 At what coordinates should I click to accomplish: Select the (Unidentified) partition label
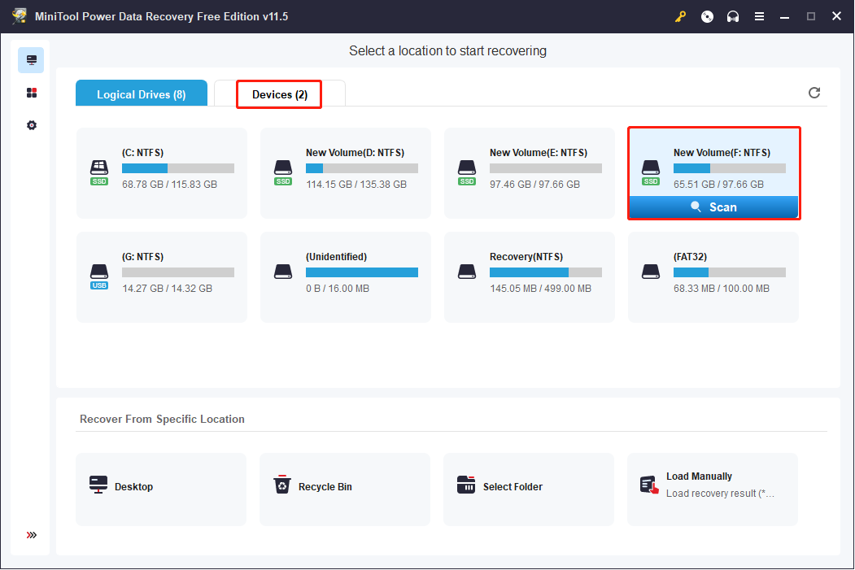(x=337, y=257)
